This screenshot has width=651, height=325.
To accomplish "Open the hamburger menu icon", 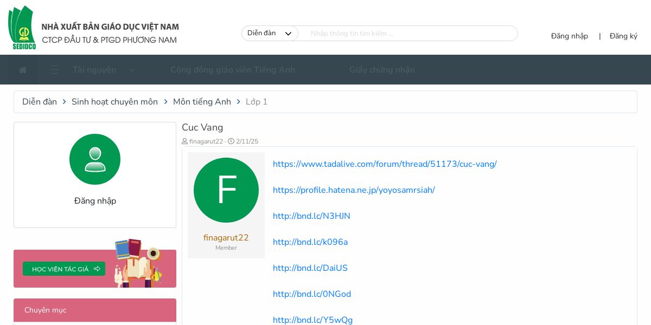I will tap(55, 70).
